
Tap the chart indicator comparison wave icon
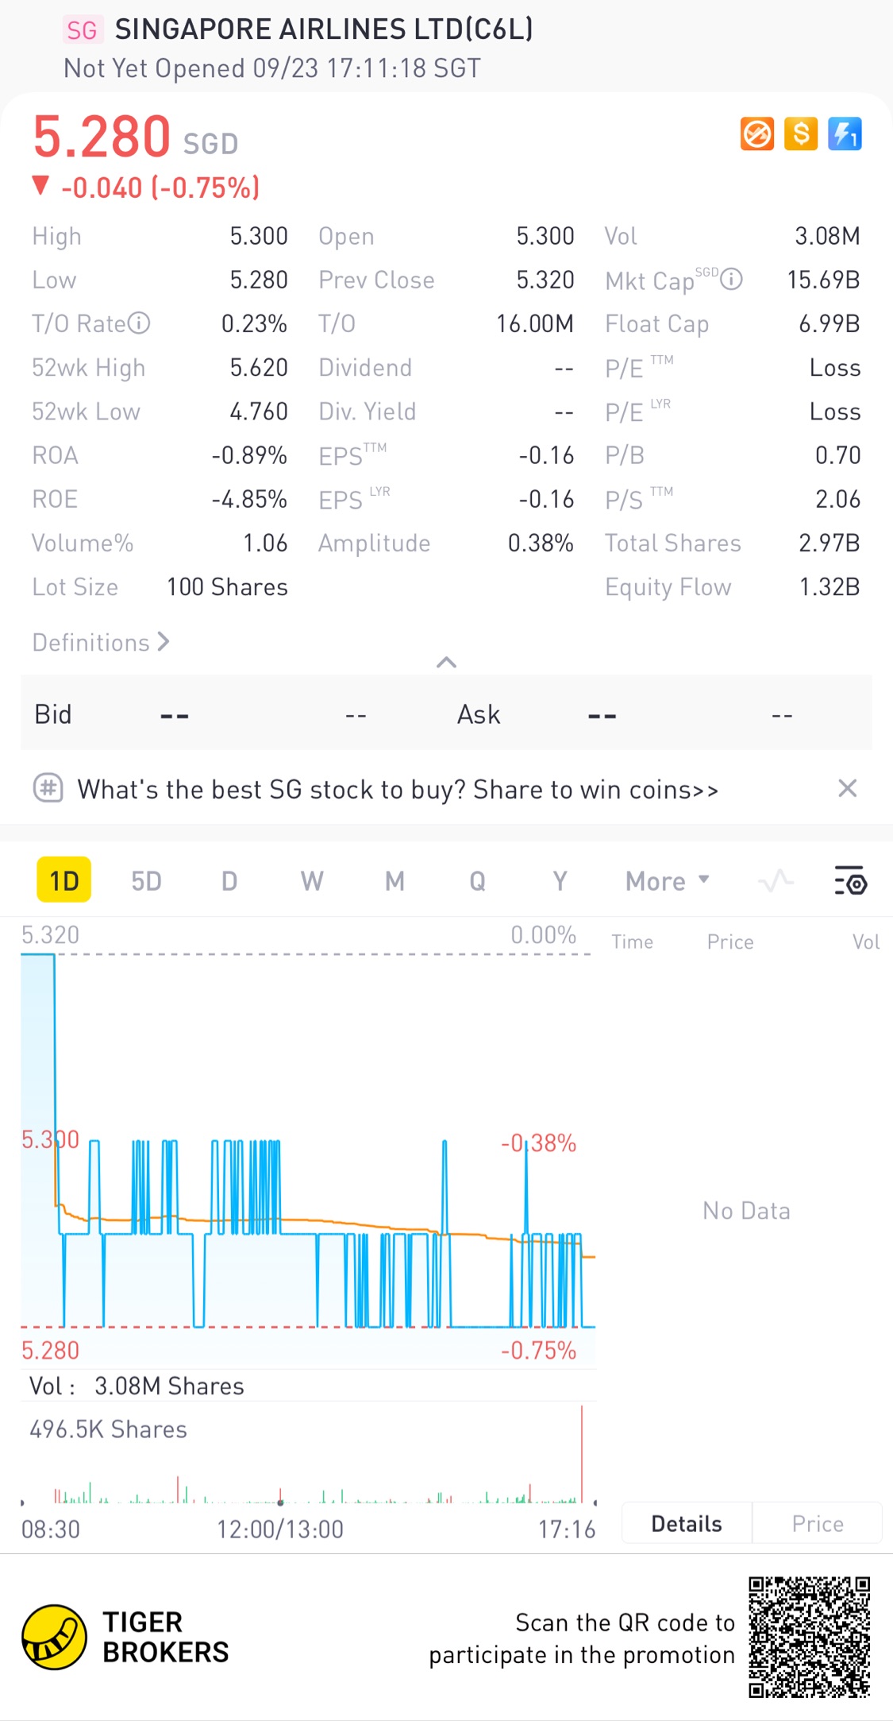click(776, 881)
